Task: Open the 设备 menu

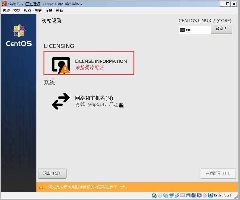Action: pos(49,11)
